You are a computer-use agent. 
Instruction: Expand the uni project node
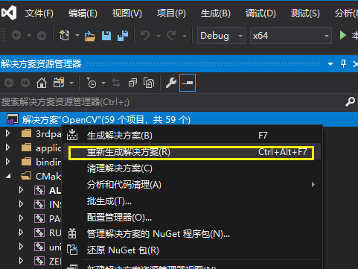[21, 247]
